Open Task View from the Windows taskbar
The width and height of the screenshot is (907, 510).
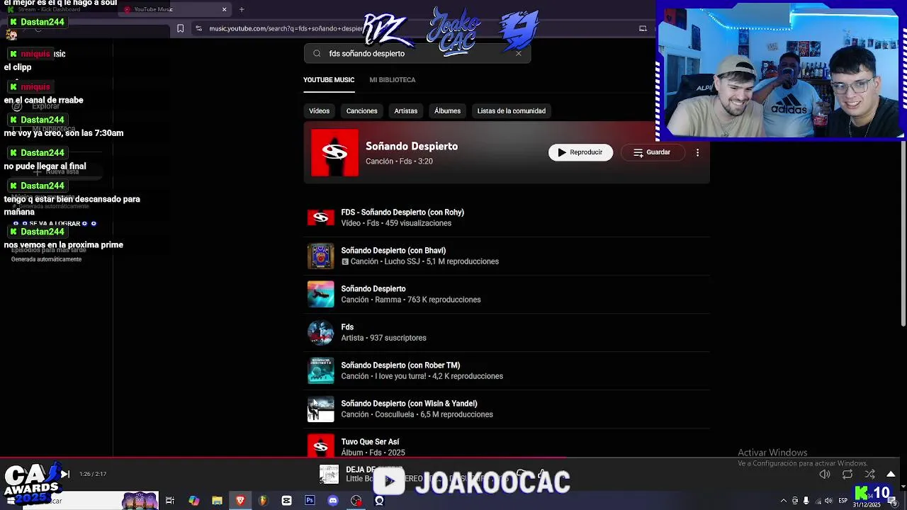point(170,501)
